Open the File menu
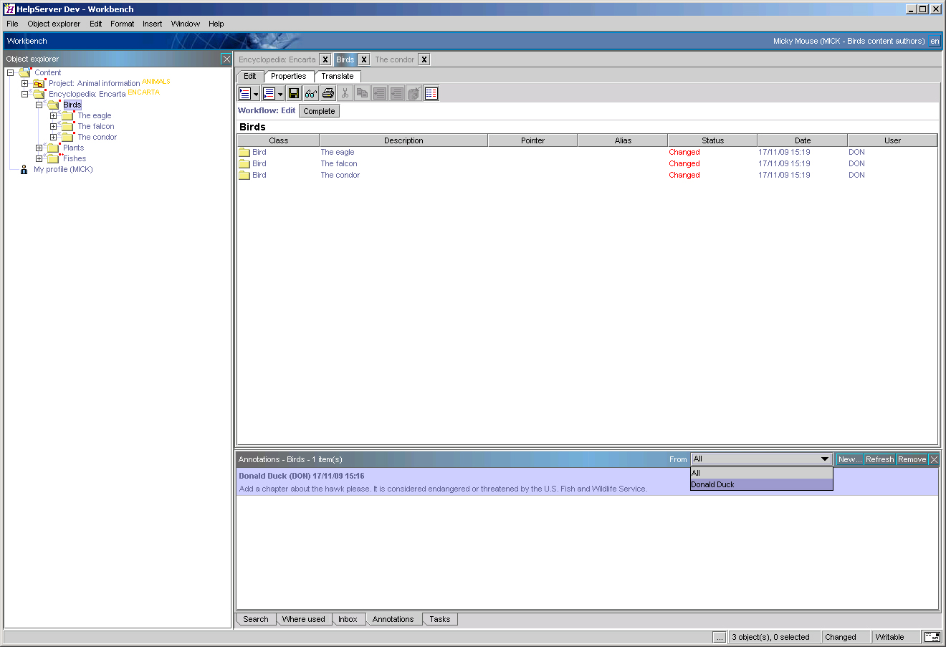Viewport: 946px width, 647px height. point(12,24)
